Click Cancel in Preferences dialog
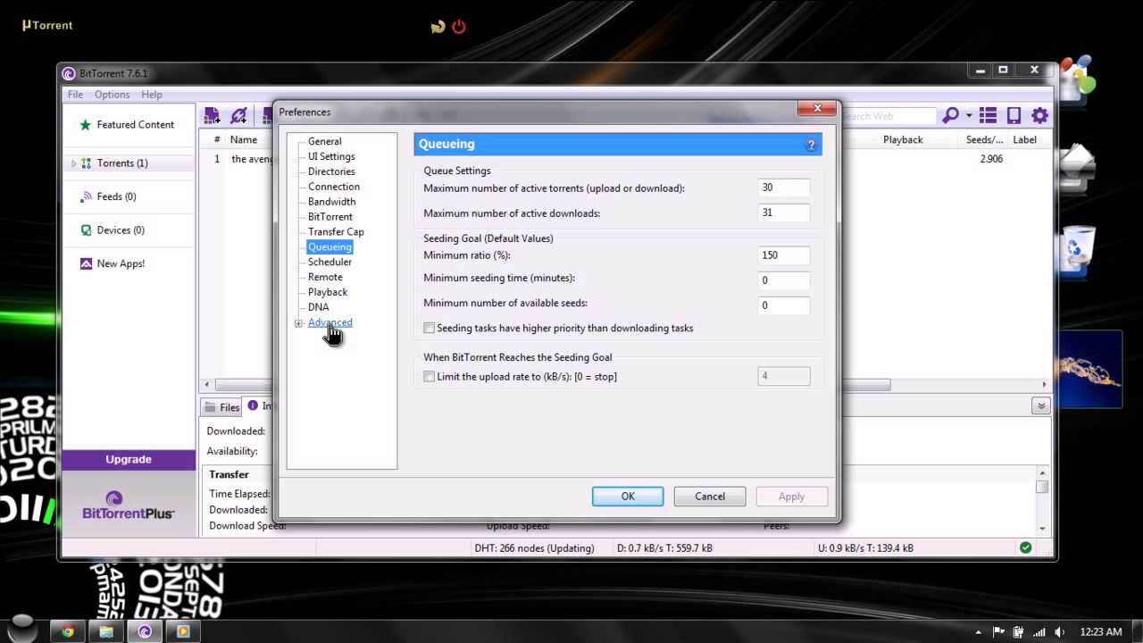Image resolution: width=1143 pixels, height=643 pixels. coord(710,497)
